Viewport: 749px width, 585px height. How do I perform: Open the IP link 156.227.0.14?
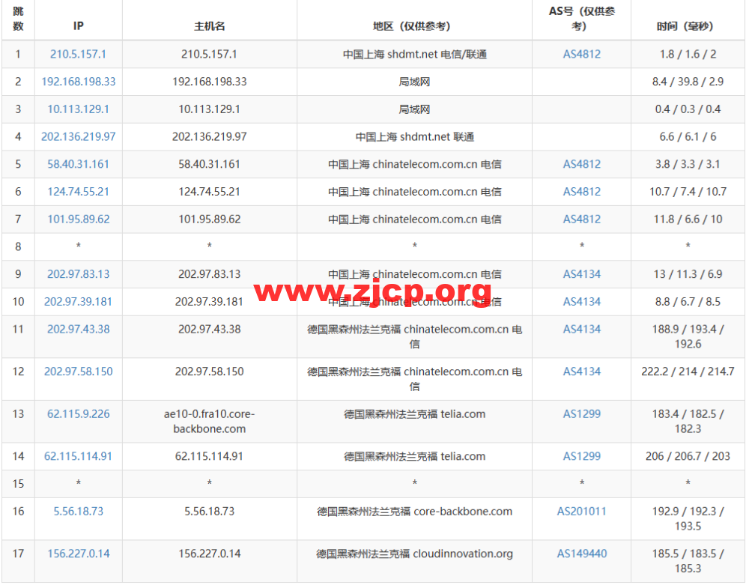coord(79,554)
